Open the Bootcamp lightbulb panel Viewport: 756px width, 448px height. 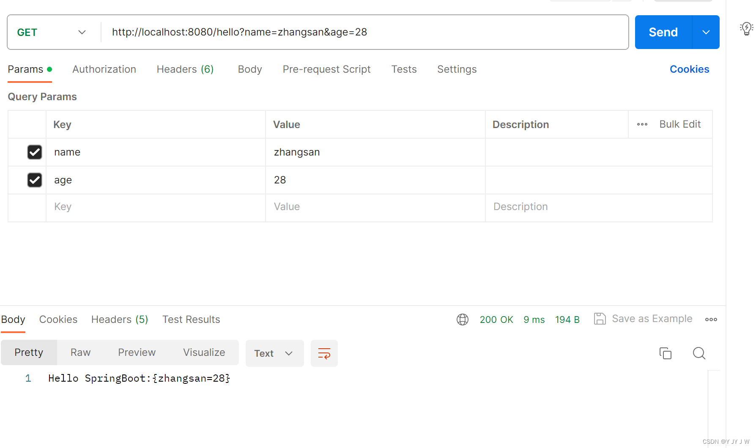[746, 28]
